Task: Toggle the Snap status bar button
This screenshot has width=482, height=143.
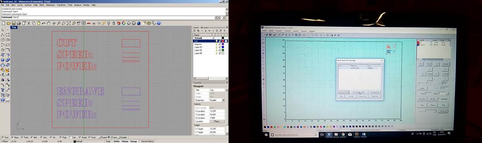Action: click(x=108, y=141)
